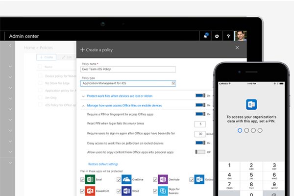Click the red PowerPoint app icon
294x196 pixels.
tap(90, 191)
